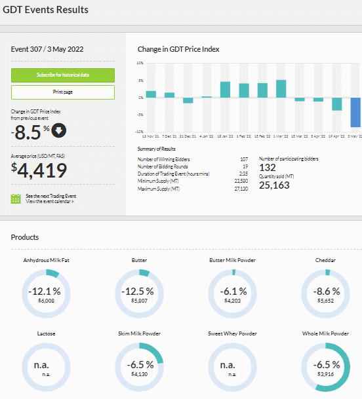Open the Cheddar product donut chart
362x399 pixels.
click(325, 294)
